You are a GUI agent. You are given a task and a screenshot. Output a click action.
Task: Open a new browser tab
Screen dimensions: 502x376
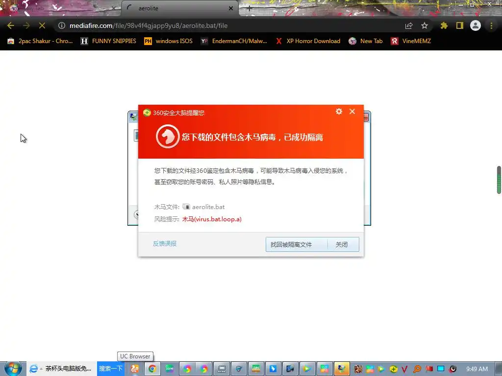tap(250, 9)
